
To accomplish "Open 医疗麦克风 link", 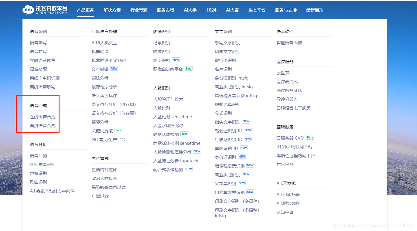I will 287,82.
